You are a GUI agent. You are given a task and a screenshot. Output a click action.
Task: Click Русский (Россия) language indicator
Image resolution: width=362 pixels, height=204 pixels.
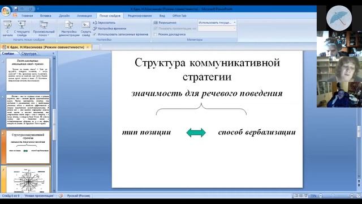pos(79,196)
